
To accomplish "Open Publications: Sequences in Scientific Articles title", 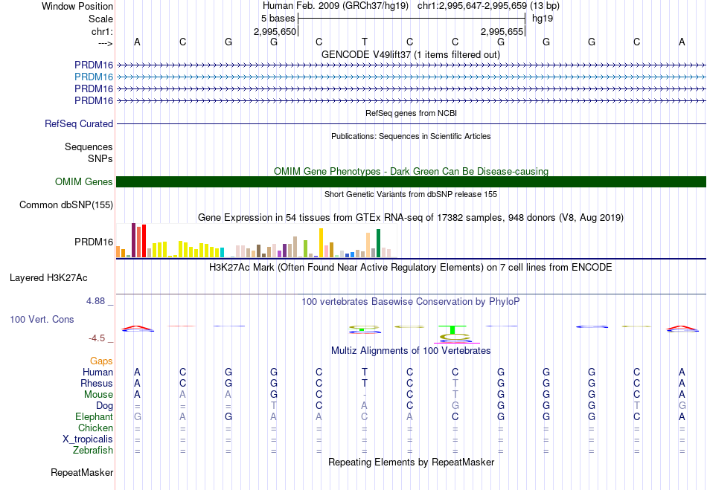I will coord(411,136).
